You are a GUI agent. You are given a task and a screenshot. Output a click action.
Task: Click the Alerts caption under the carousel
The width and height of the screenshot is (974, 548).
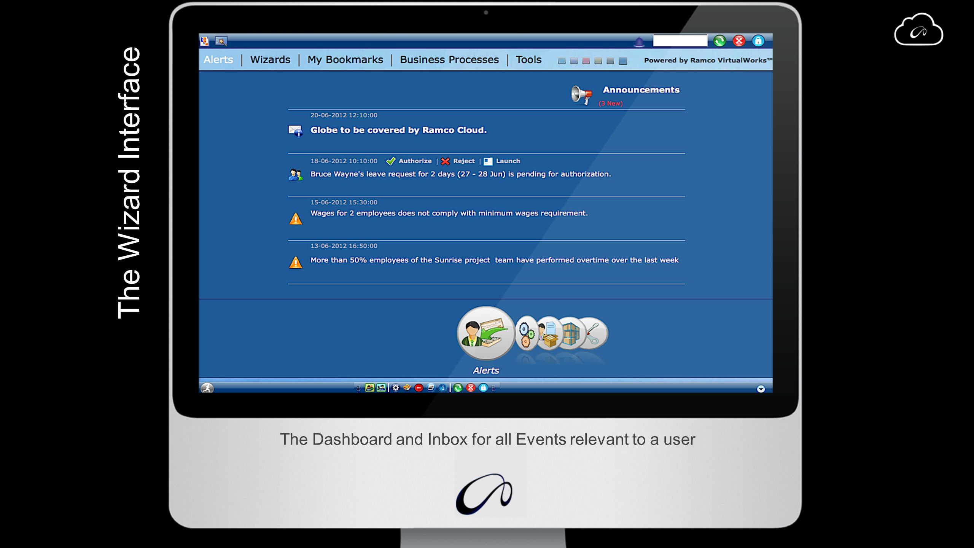(486, 370)
